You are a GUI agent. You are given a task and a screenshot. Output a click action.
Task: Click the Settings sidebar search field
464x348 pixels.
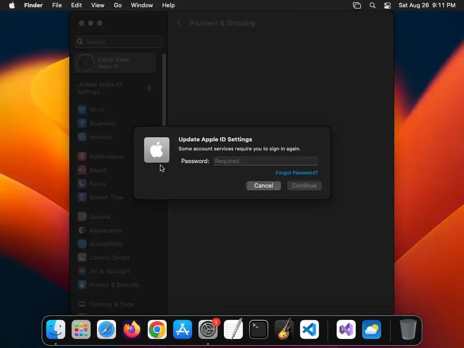click(x=119, y=42)
